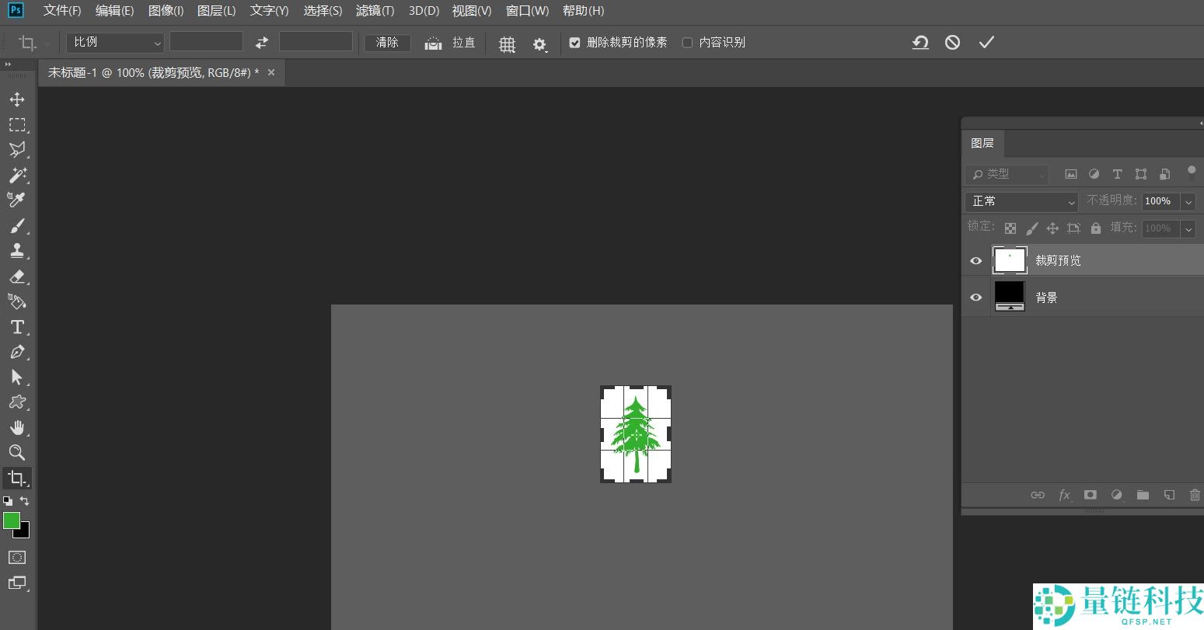The image size is (1204, 630).
Task: Select the Horizontal Type tool
Action: click(x=17, y=327)
